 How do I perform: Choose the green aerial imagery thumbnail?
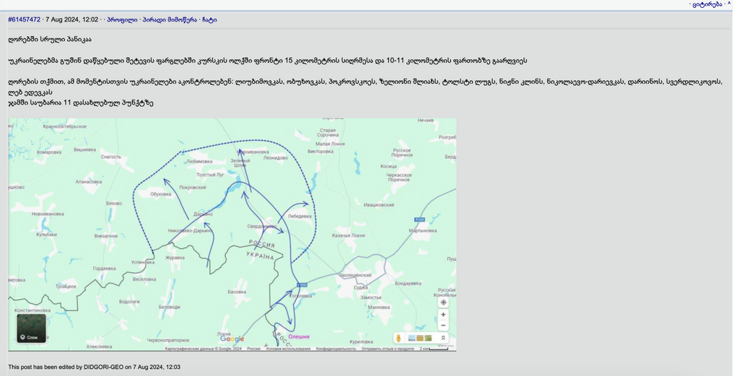(428, 338)
